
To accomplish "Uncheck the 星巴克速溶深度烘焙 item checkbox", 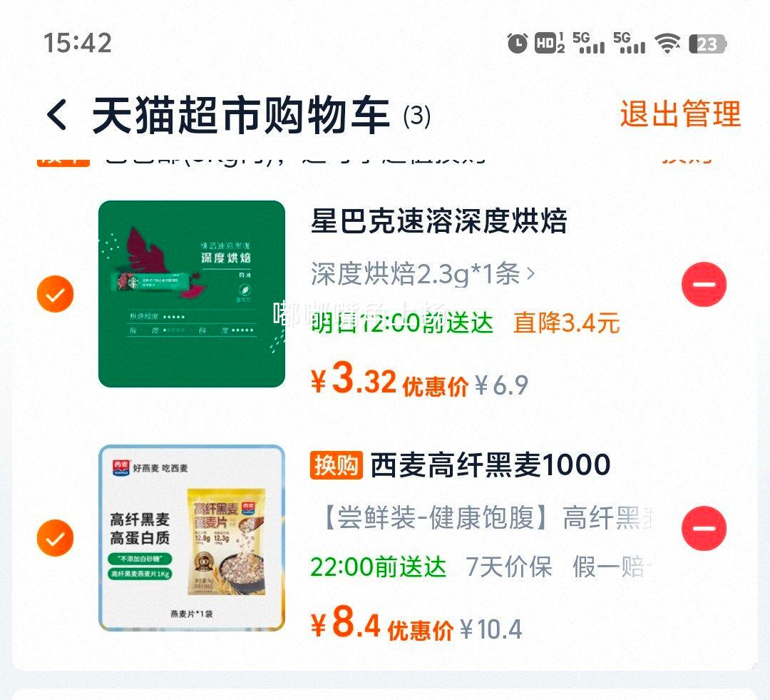I will (55, 294).
